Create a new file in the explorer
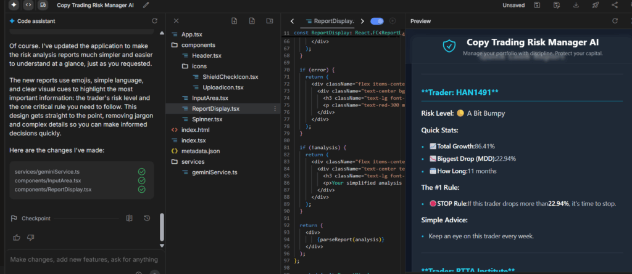Image resolution: width=632 pixels, height=274 pixels. (252, 21)
